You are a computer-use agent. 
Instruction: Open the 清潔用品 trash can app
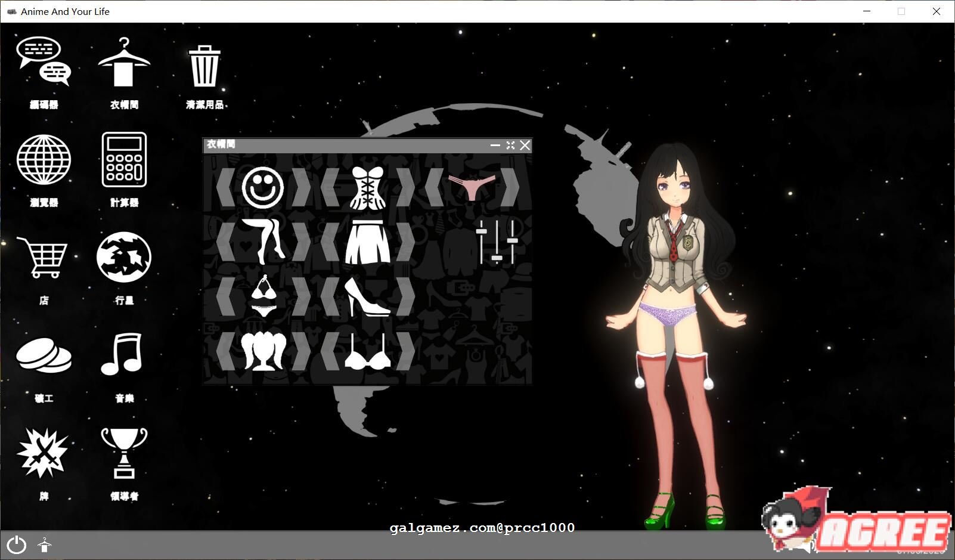point(204,67)
